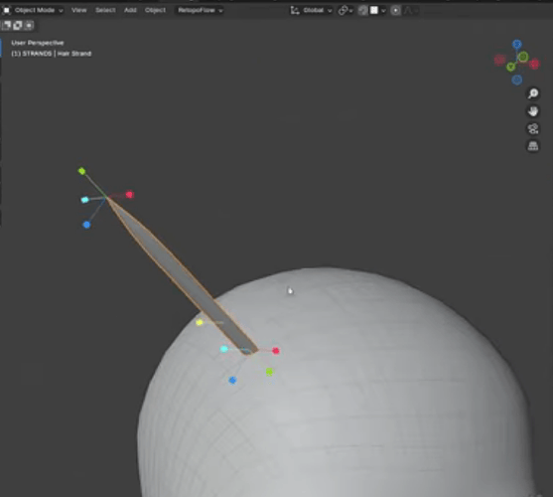This screenshot has height=497, width=553.
Task: Click the red handle at strand root
Action: [276, 351]
